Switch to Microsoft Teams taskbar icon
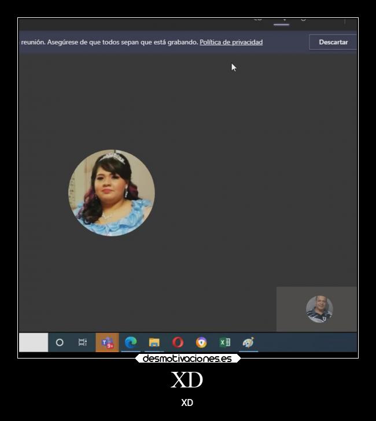This screenshot has height=421, width=376. [107, 342]
